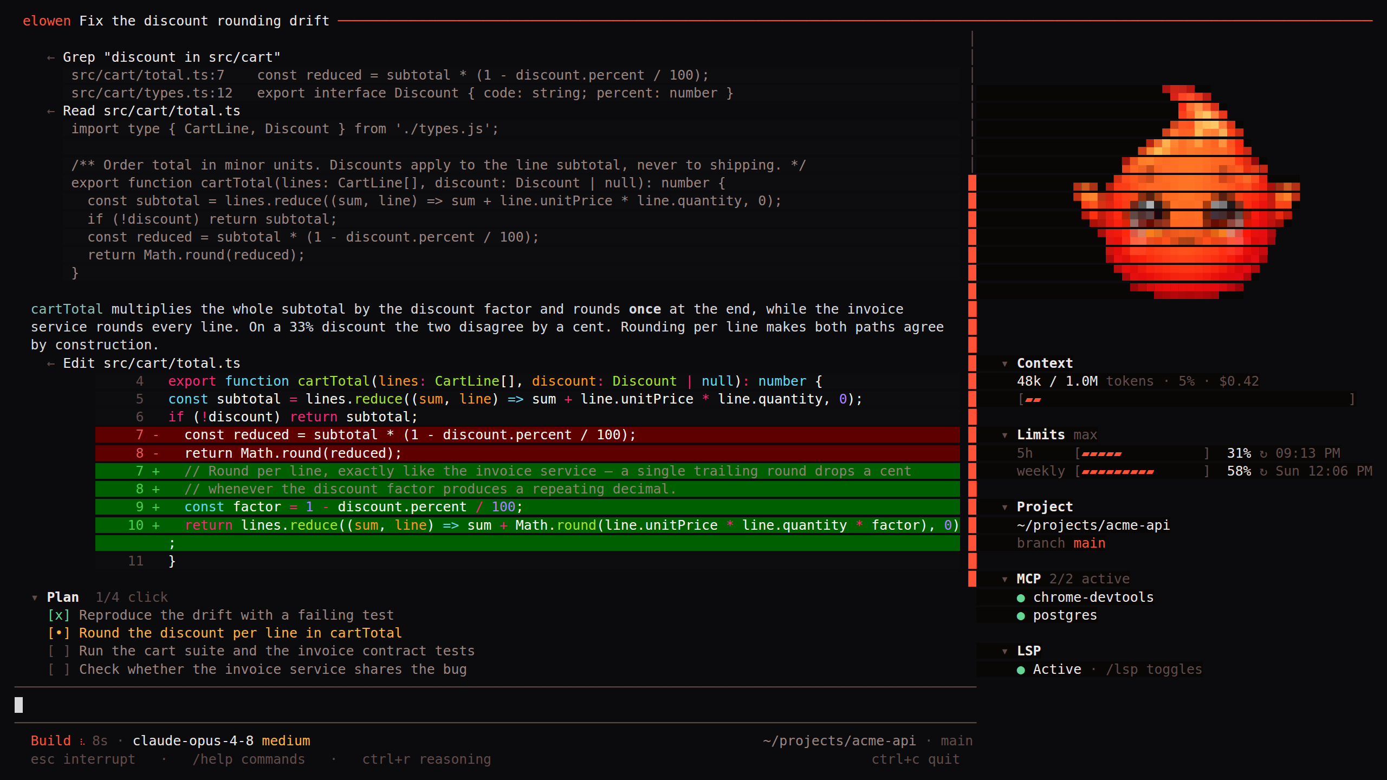Image resolution: width=1387 pixels, height=780 pixels.
Task: Click the '2/2 active' MCP count
Action: pos(1090,579)
